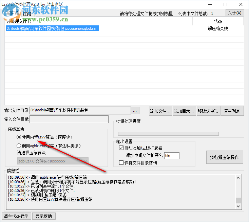Click 添加文件... to add files
Screen dimensions: 249x222
coord(160,111)
